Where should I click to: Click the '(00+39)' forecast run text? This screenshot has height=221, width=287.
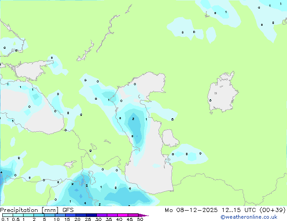coord(273,210)
